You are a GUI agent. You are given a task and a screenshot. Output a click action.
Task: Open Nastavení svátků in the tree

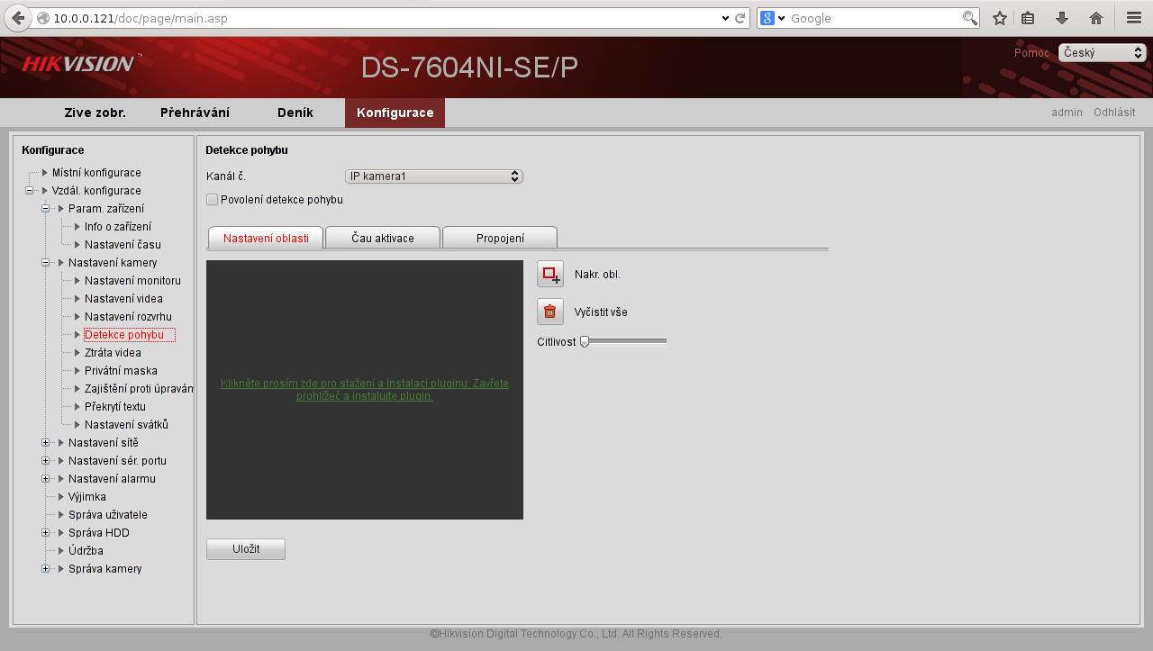click(x=126, y=425)
